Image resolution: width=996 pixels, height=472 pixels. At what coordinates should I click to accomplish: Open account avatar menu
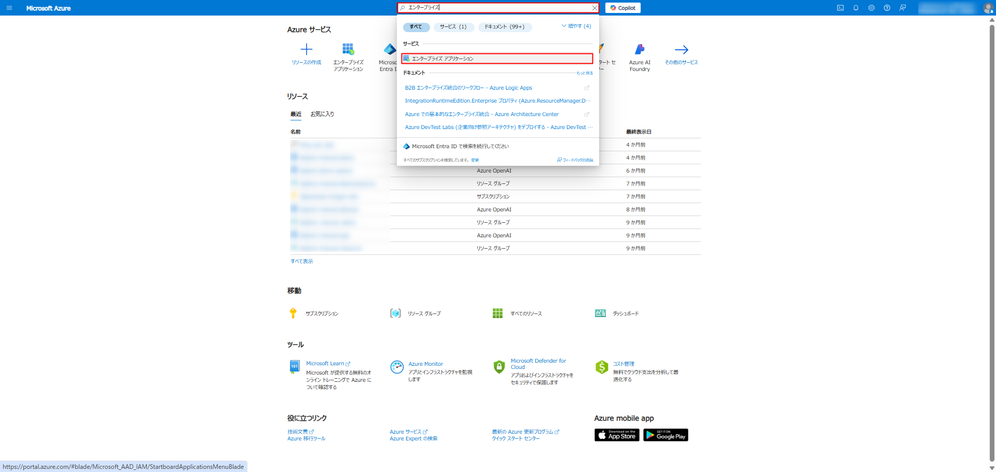click(x=988, y=8)
